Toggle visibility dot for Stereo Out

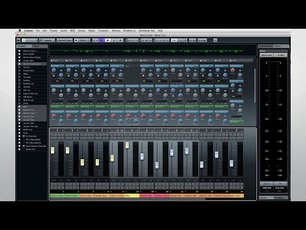19,149
